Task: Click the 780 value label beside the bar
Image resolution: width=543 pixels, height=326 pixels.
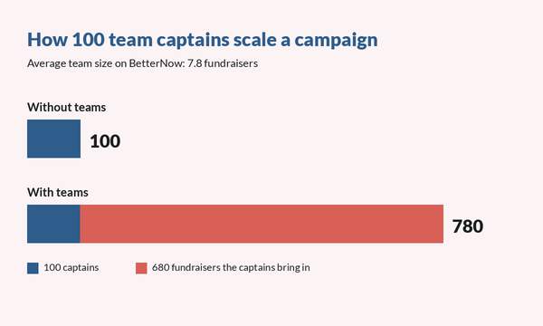Action: 468,226
